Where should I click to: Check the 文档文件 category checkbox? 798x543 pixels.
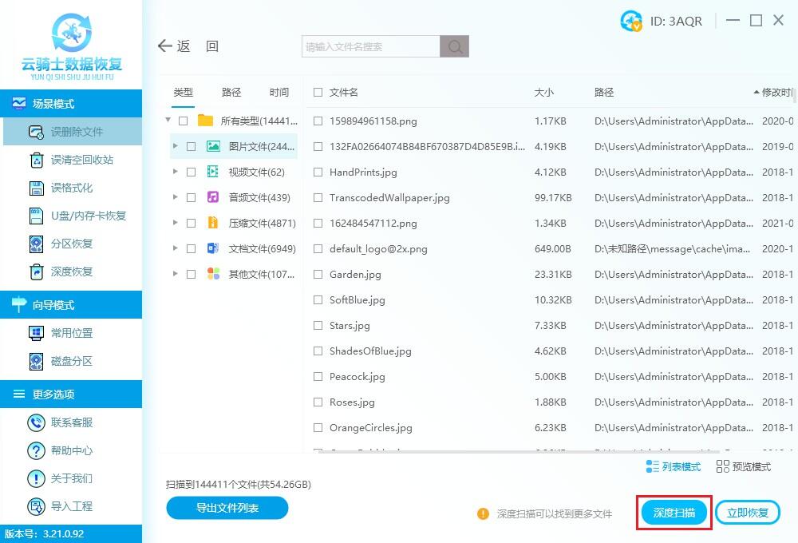click(x=192, y=248)
